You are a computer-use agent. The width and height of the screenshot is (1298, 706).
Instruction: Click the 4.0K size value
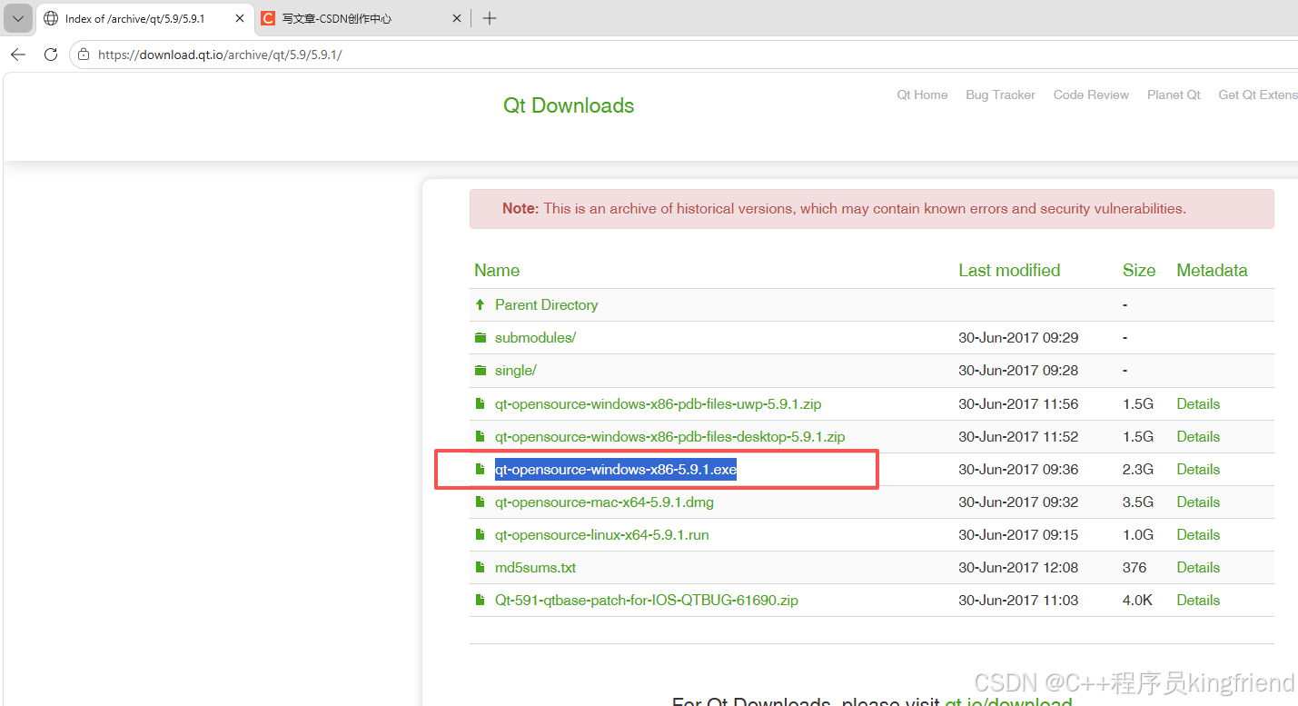point(1138,600)
